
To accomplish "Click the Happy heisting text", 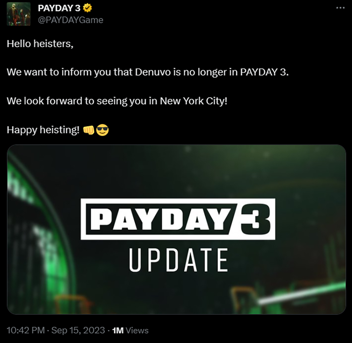I will click(43, 130).
